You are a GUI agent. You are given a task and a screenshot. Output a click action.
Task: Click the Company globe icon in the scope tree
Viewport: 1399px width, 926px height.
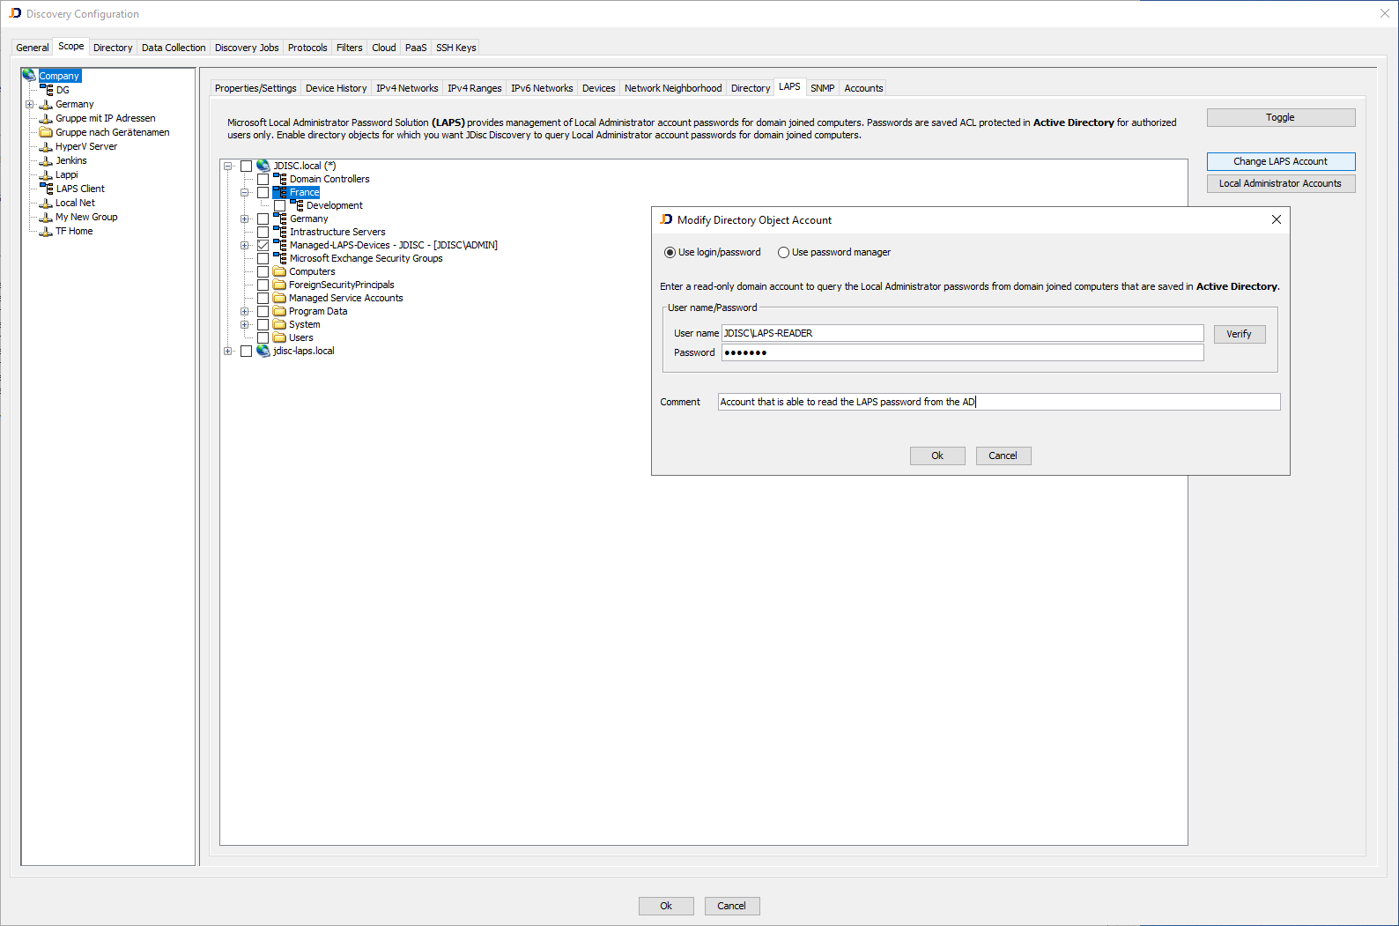pos(30,76)
